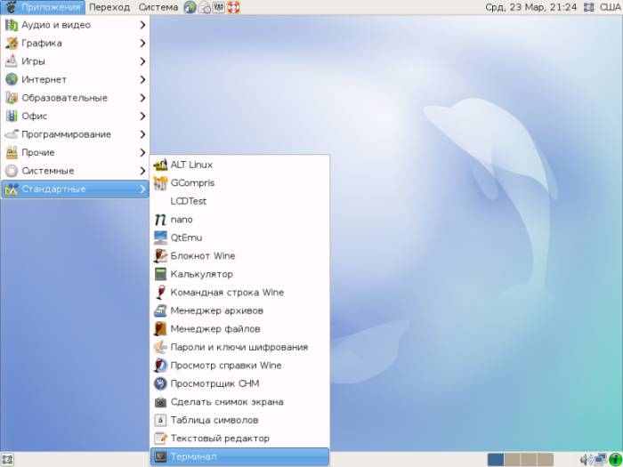The image size is (623, 467).
Task: Open the Переход menu
Action: click(109, 7)
